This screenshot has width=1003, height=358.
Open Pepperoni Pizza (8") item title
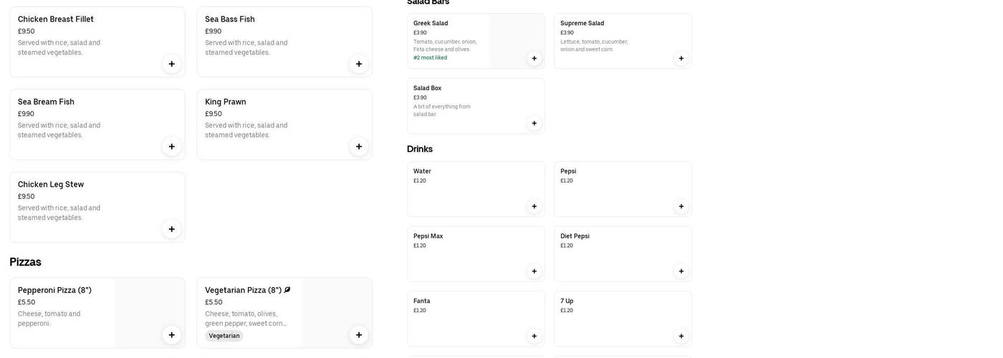coord(54,290)
